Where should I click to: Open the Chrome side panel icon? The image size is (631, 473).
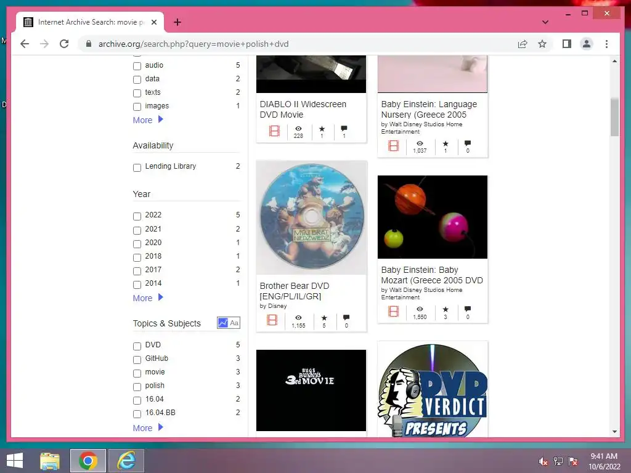(x=567, y=44)
